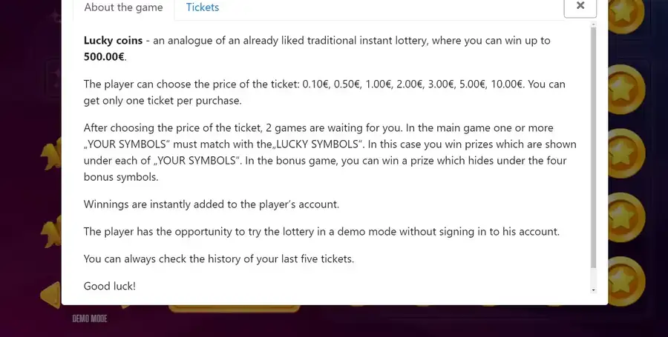The height and width of the screenshot is (337, 668).
Task: Tap the fourth star coin from top
Action: click(626, 218)
